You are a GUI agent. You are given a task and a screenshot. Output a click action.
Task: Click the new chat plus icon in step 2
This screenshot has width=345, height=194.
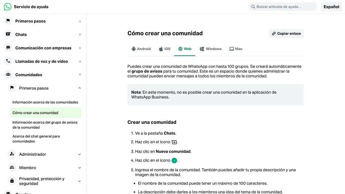(174, 142)
